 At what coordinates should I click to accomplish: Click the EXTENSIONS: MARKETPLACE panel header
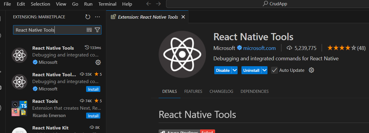tap(39, 17)
